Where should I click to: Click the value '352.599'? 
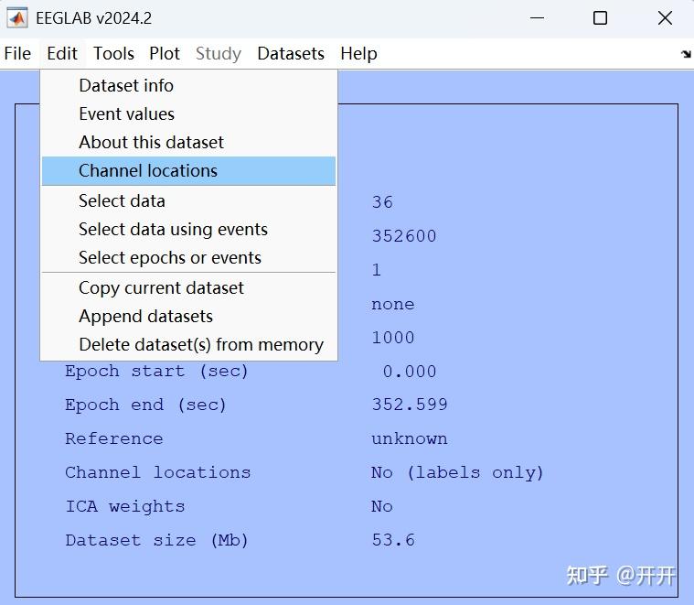coord(410,405)
